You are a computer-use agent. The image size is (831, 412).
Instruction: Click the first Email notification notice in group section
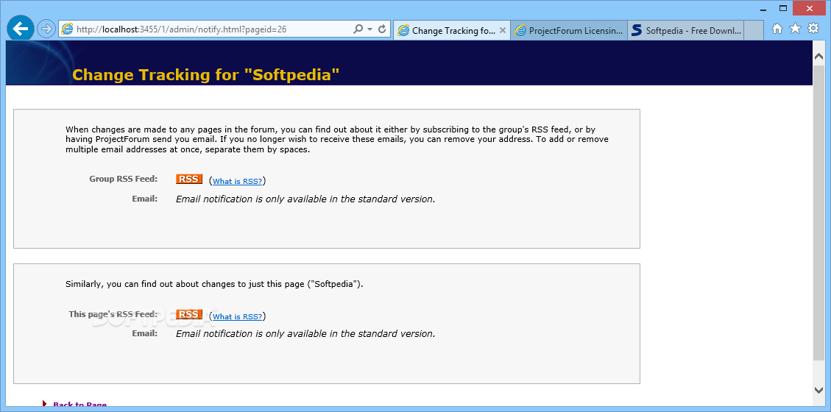tap(305, 199)
